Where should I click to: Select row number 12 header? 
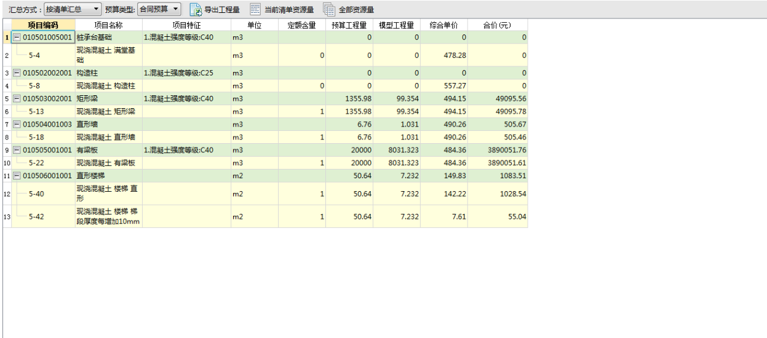[x=7, y=194]
